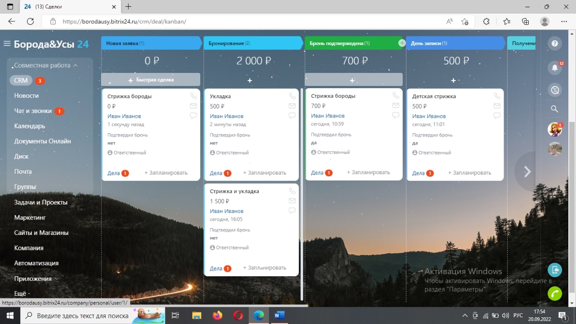576x324 pixels.
Task: Open the chat bubble icon in right panel
Action: click(555, 90)
